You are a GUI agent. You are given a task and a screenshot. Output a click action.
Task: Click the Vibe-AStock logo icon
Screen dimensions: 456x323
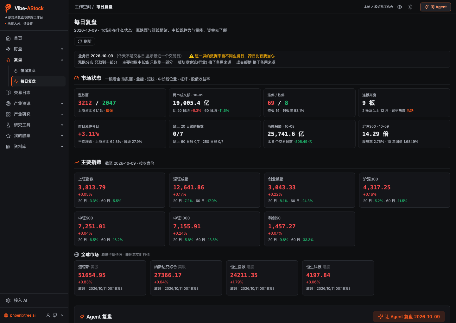pyautogui.click(x=8, y=8)
